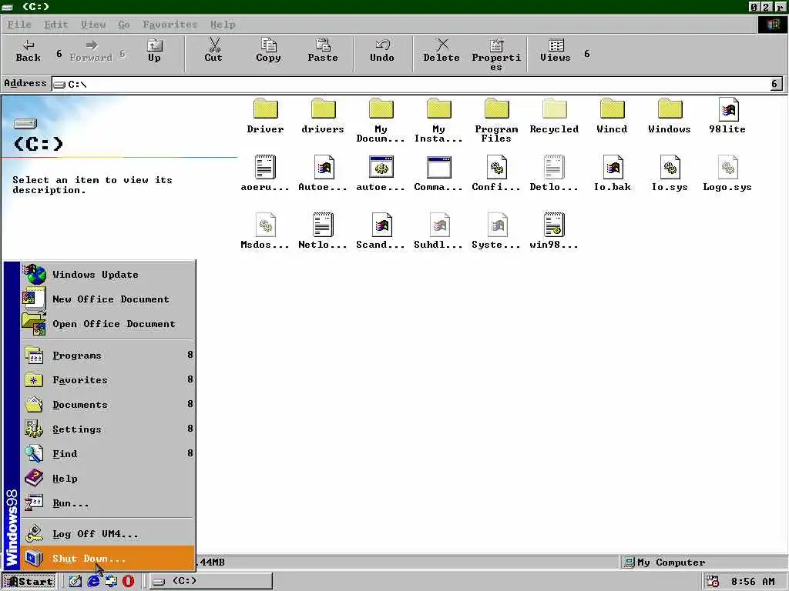Open the View menu
Image resolution: width=789 pixels, height=591 pixels.
[x=93, y=24]
